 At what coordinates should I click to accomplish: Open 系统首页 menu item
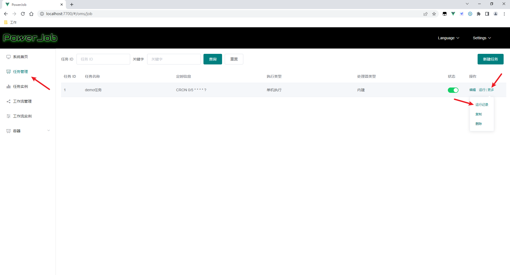28,57
